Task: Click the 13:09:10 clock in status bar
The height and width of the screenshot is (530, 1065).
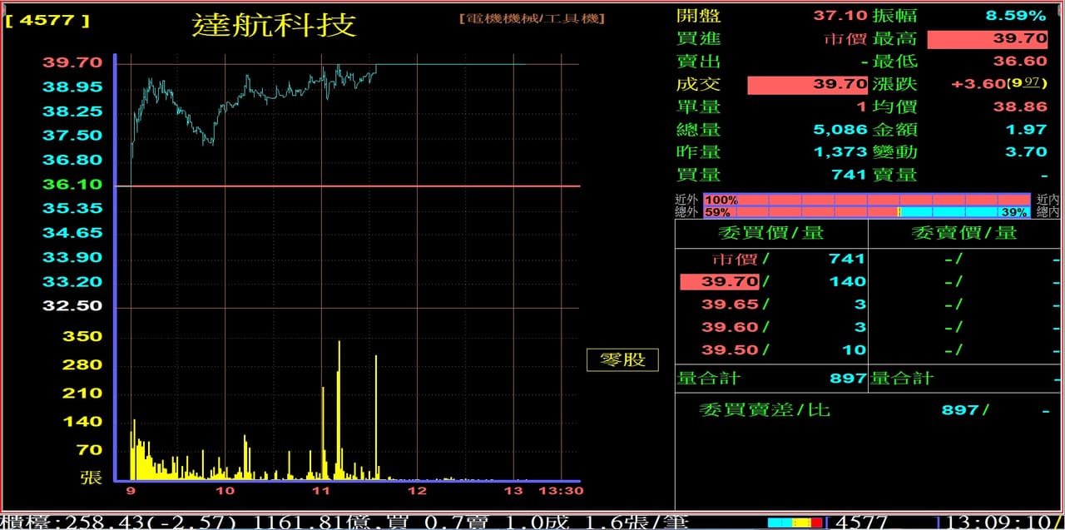Action: (999, 522)
